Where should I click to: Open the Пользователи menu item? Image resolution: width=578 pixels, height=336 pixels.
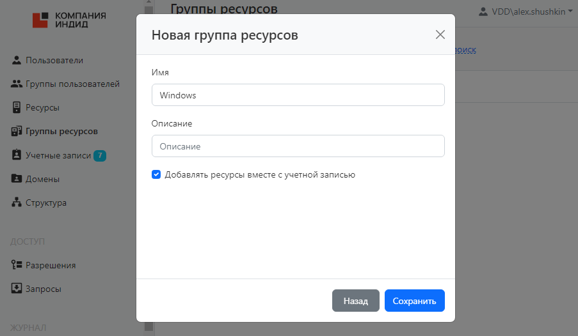tap(54, 61)
